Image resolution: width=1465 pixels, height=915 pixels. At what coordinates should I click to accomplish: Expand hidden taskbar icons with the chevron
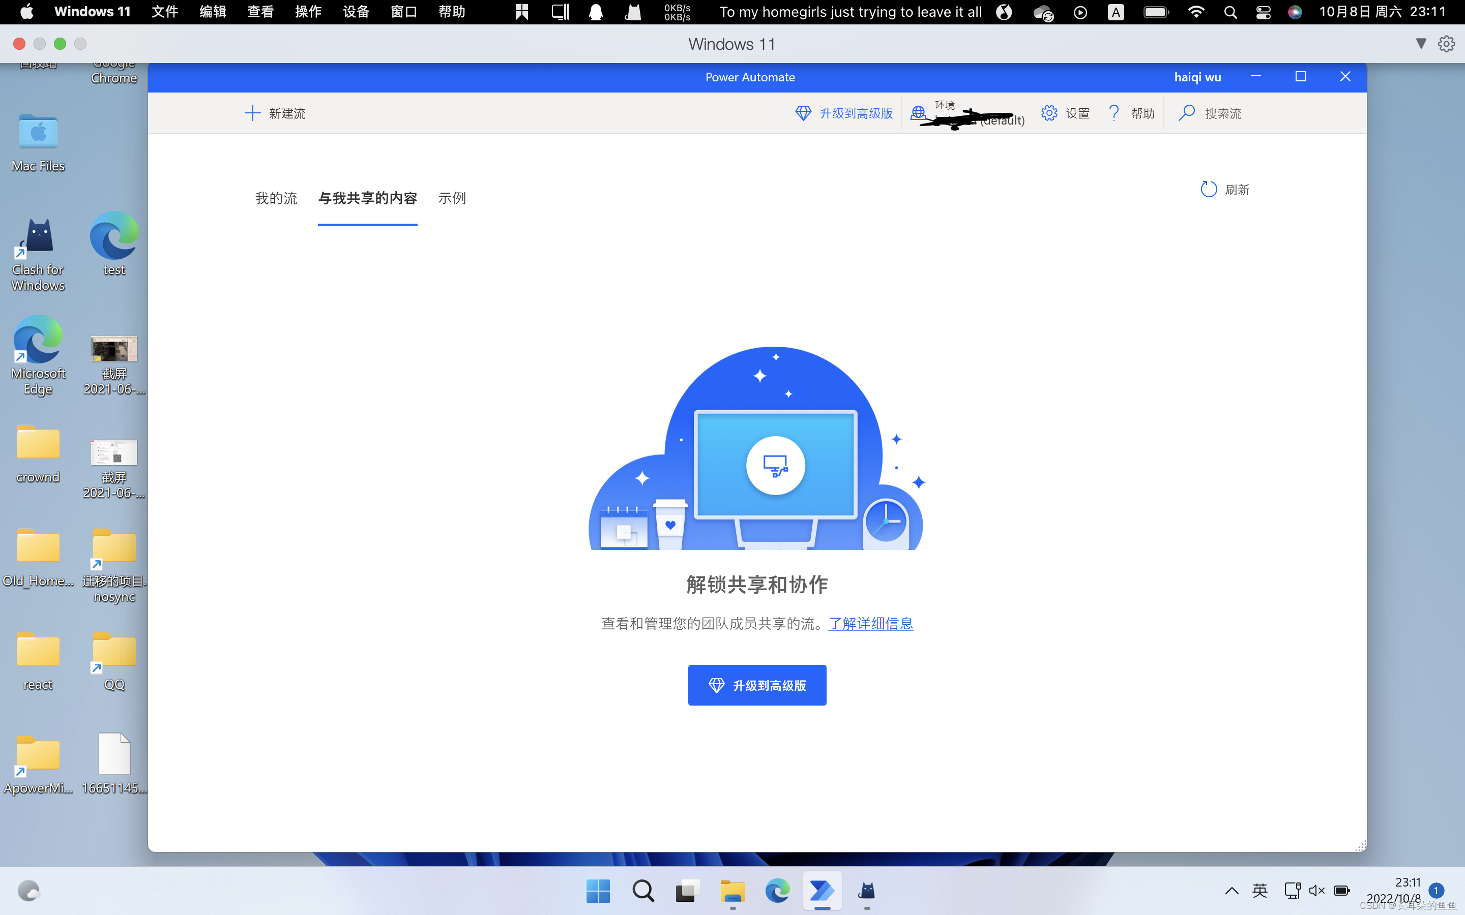(x=1232, y=890)
